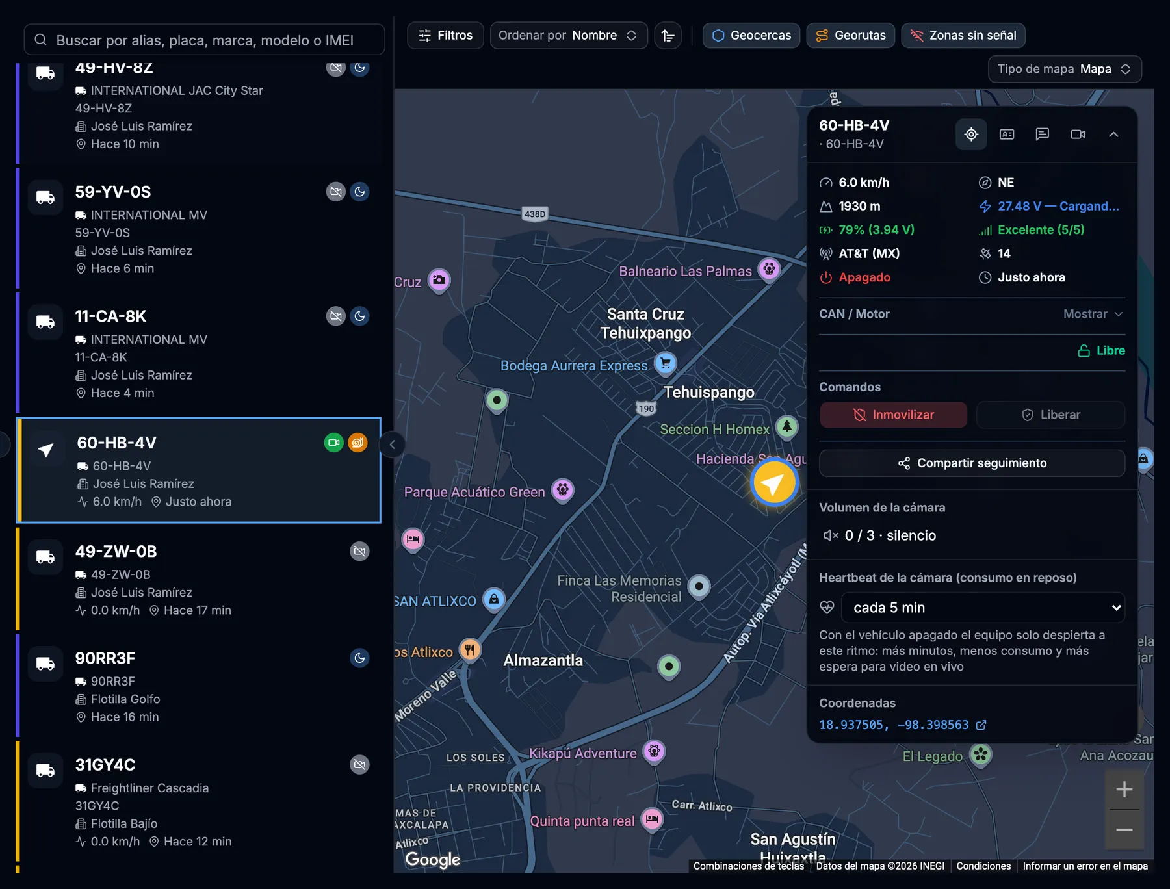
Task: Click Bodega Aurrera Express map pin
Action: click(666, 363)
